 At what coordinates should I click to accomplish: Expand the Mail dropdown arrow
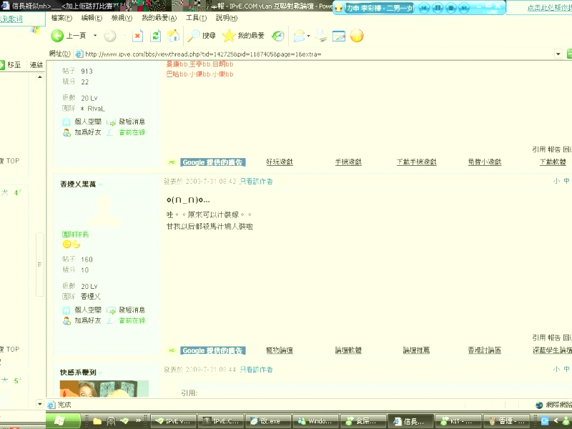click(308, 35)
